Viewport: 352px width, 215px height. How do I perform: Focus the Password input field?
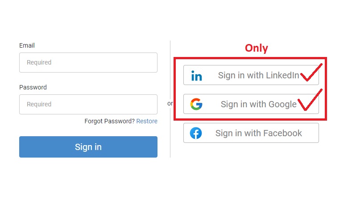coord(88,104)
